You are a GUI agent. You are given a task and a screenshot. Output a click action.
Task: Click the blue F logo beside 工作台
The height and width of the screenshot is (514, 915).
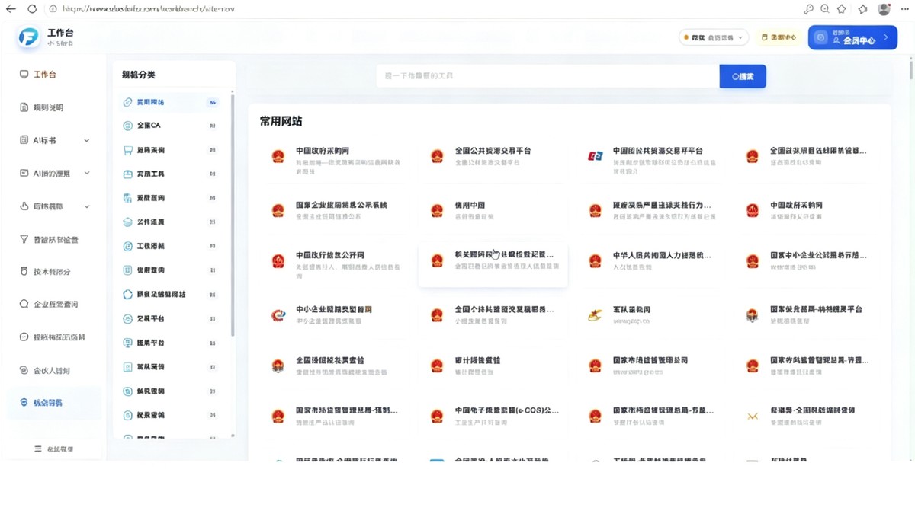tap(28, 37)
